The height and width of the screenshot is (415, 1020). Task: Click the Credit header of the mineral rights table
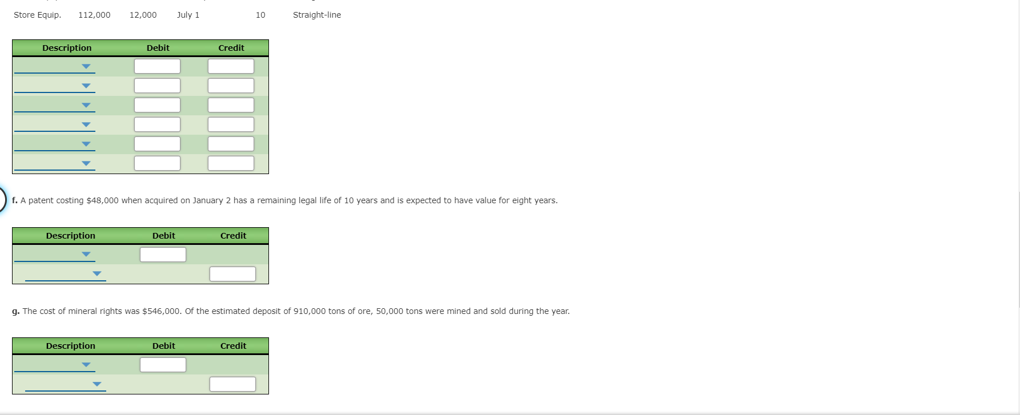tap(233, 346)
